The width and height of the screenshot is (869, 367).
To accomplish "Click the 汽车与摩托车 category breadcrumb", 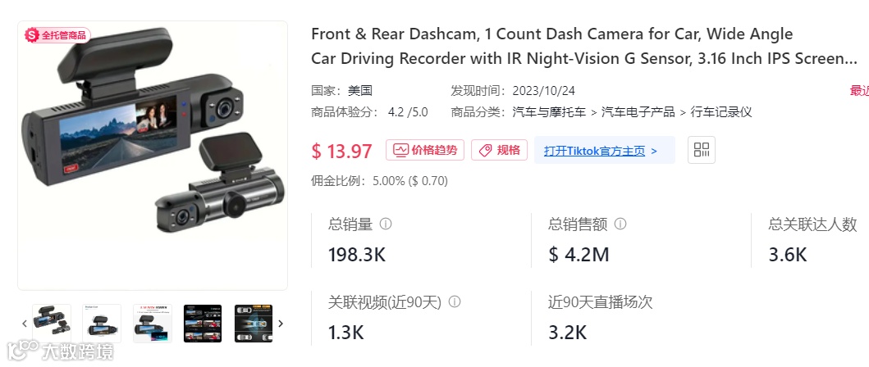I will tap(549, 112).
